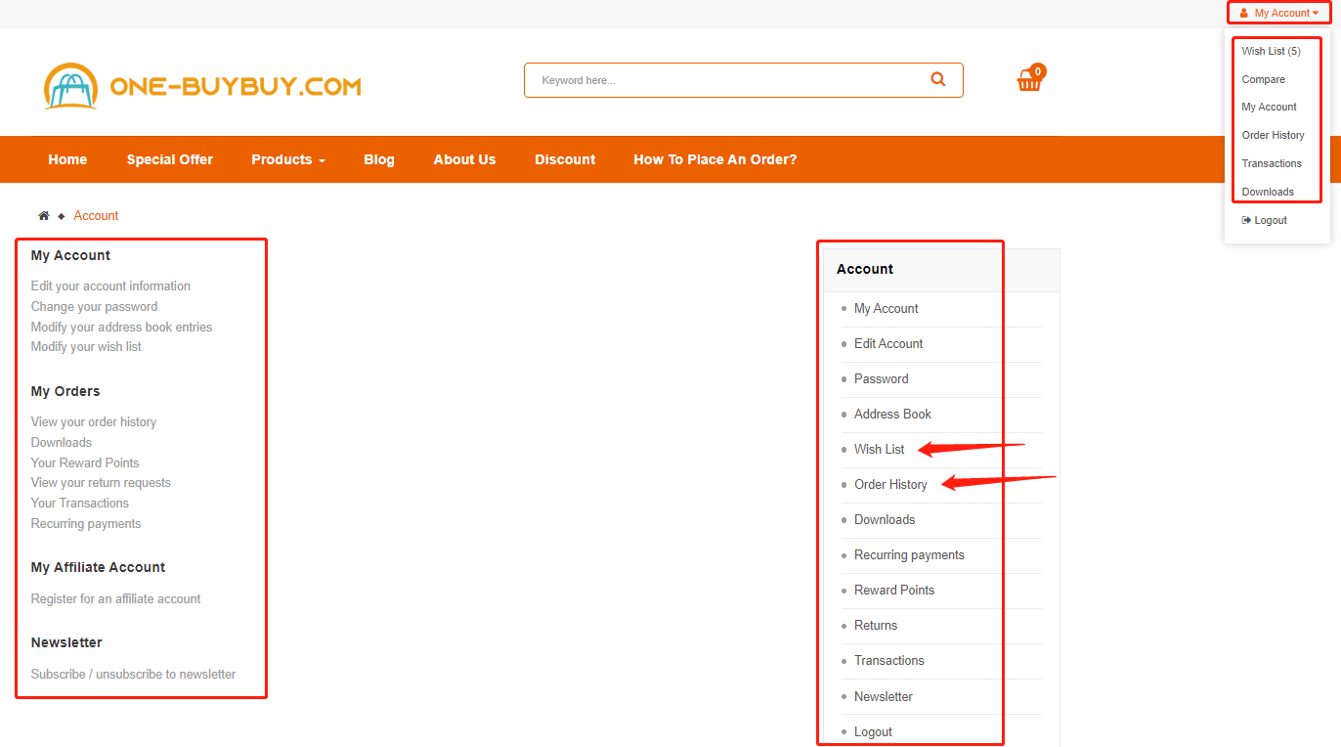This screenshot has height=747, width=1341.
Task: Select My Account in Account sidebar
Action: click(887, 309)
